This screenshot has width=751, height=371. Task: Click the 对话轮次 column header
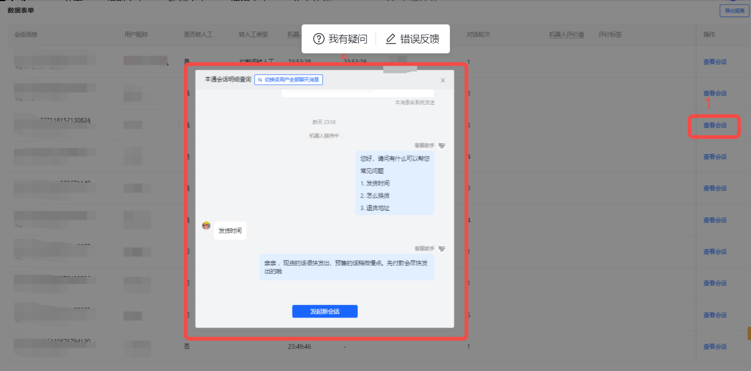pyautogui.click(x=479, y=34)
